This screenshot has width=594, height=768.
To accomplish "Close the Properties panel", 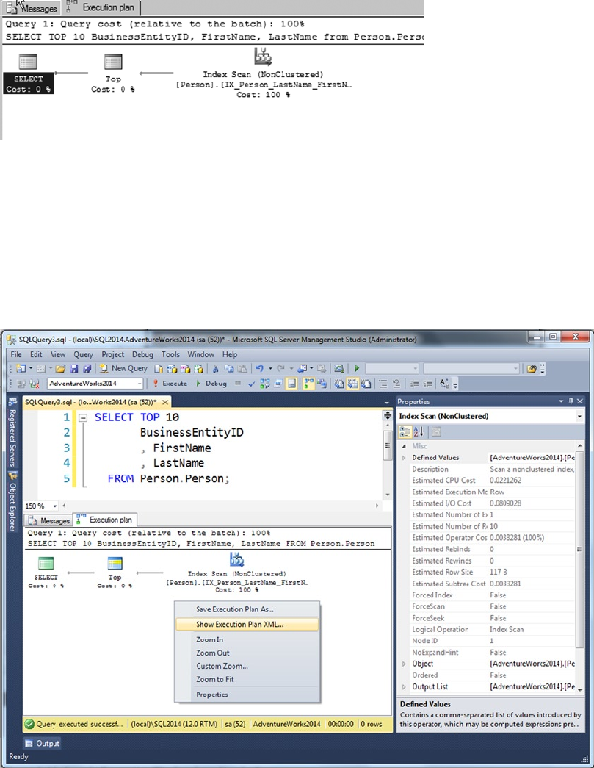I will tap(580, 401).
